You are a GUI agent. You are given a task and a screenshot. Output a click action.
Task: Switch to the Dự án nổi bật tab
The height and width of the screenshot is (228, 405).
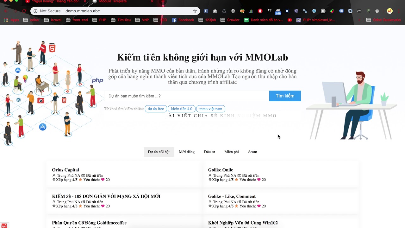point(159,152)
